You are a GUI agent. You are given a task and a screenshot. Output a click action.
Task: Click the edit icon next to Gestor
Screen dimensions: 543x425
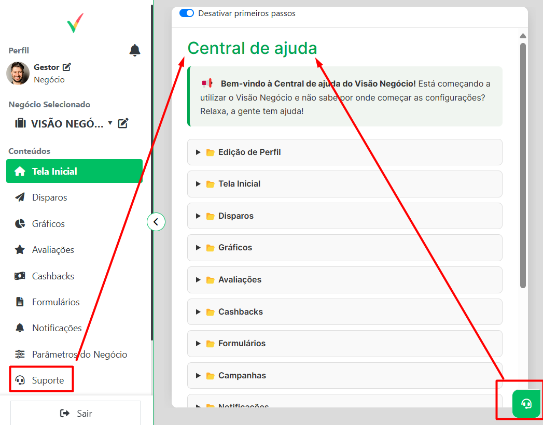pyautogui.click(x=66, y=67)
